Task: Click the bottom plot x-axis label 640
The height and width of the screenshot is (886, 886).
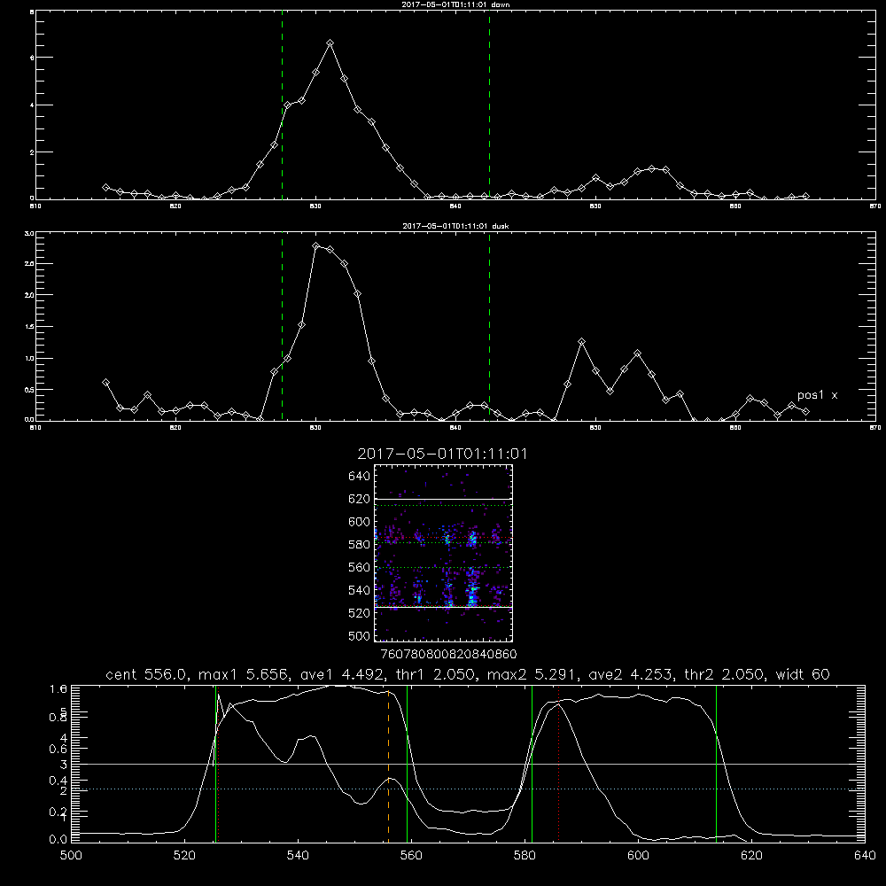Action: pyautogui.click(x=865, y=856)
